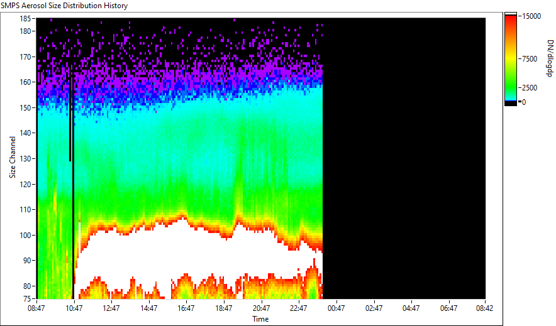Click the 160 size channel tick label
556x326 pixels.
[x=25, y=82]
